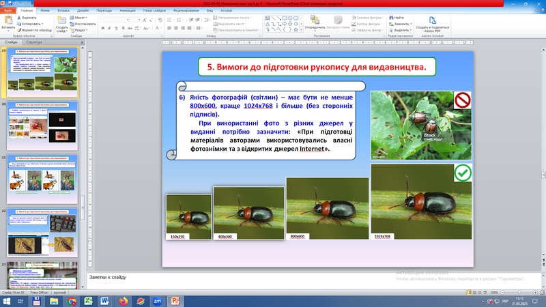Image resolution: width=546 pixels, height=307 pixels.
Task: Open Заменить dropdown
Action: point(401,24)
